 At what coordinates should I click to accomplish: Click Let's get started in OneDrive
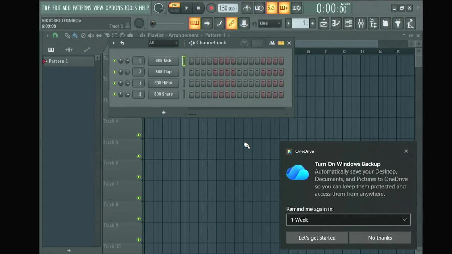[x=317, y=238]
